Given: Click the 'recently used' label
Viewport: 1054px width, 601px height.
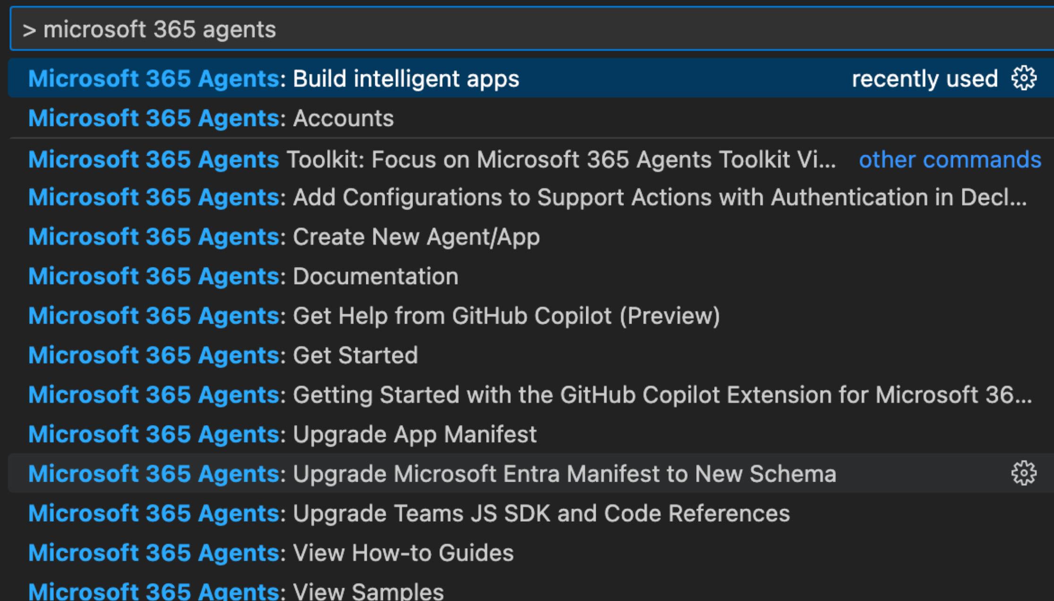Looking at the screenshot, I should [924, 79].
